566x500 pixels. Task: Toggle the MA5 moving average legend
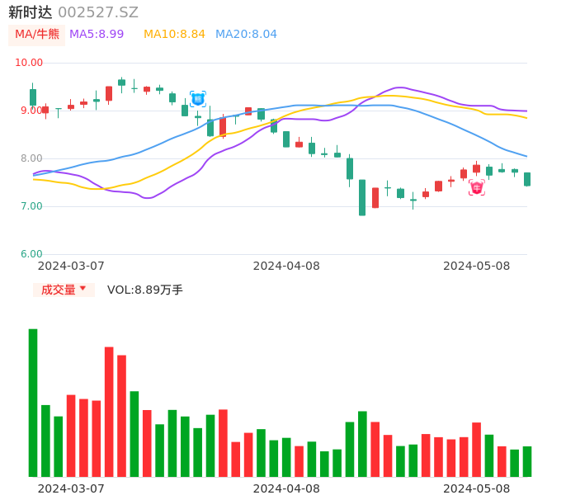(97, 35)
